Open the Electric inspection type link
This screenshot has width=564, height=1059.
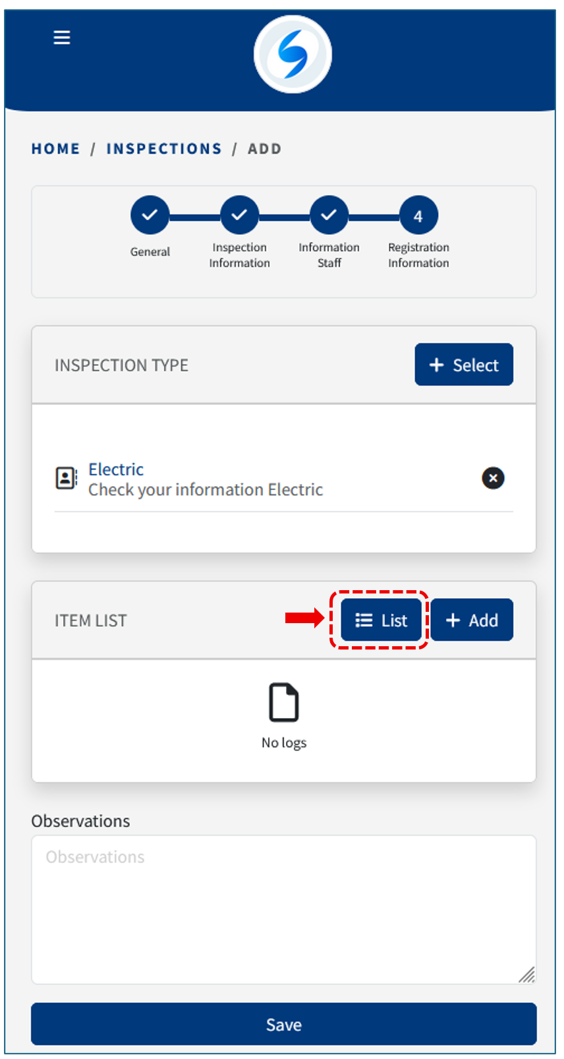coord(116,469)
